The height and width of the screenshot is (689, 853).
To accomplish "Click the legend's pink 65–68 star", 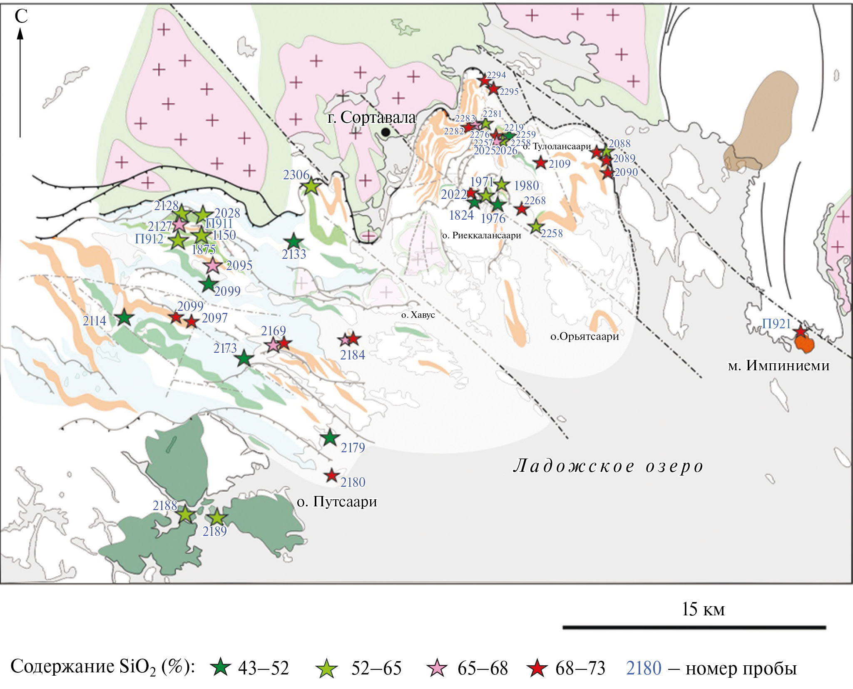I will [437, 668].
